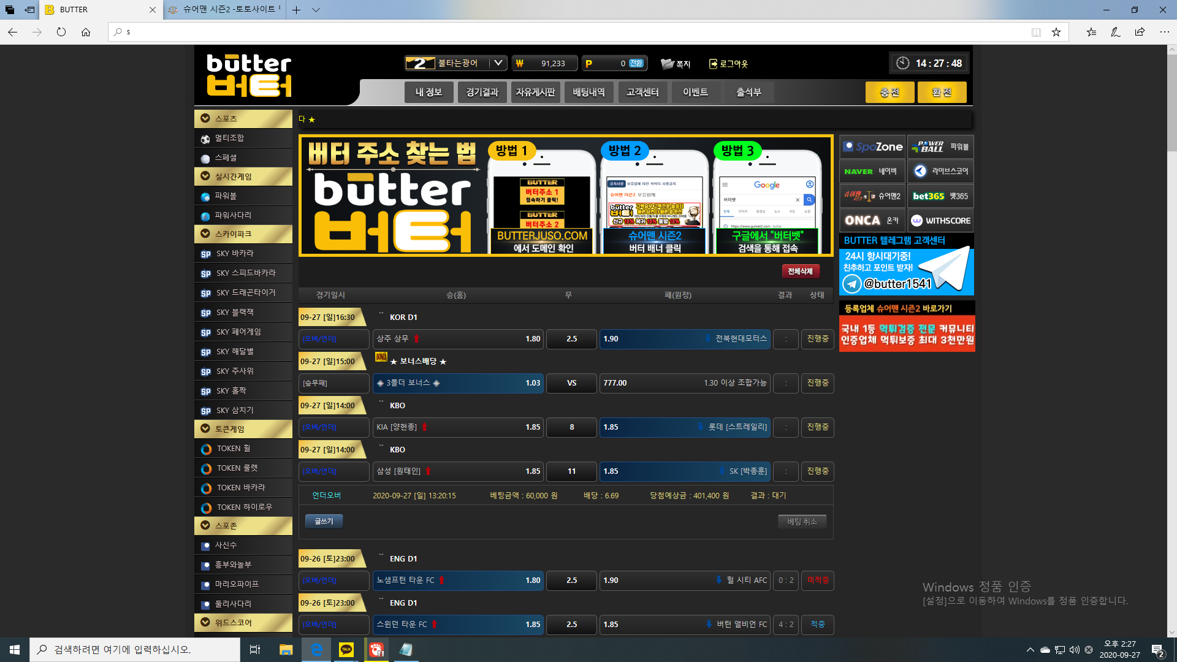Screen dimensions: 1177x662
Task: Toggle the 전환 point conversion button
Action: (636, 63)
